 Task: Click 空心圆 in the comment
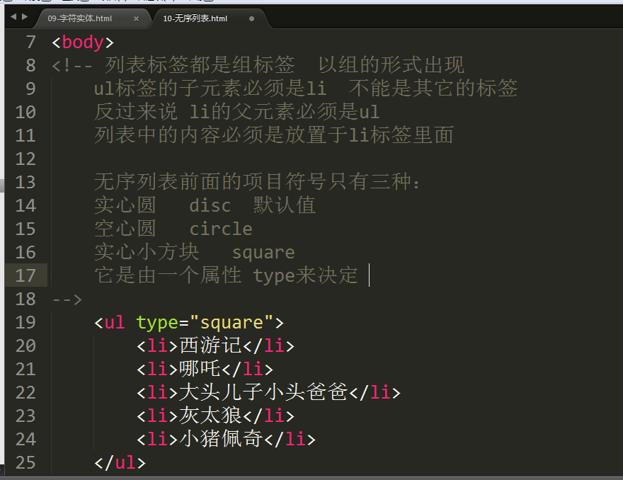pos(125,229)
